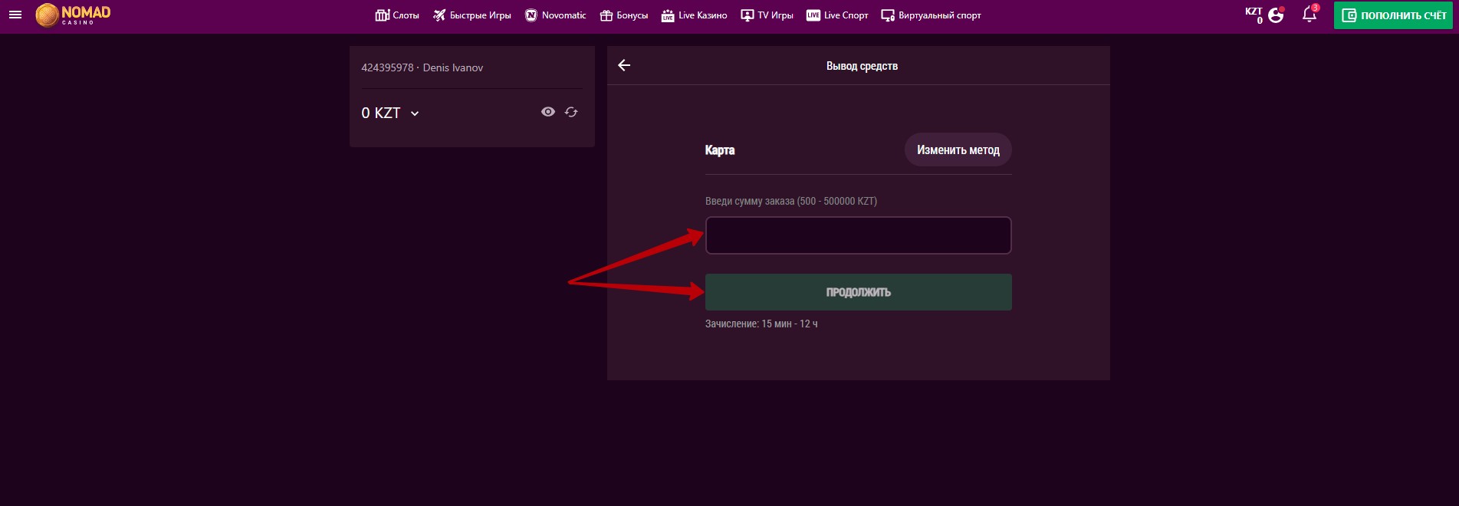1459x506 pixels.
Task: Click the Вывод средств heading
Action: click(862, 66)
